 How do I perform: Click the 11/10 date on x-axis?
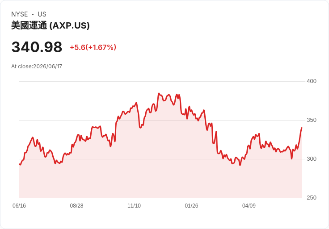click(x=134, y=206)
